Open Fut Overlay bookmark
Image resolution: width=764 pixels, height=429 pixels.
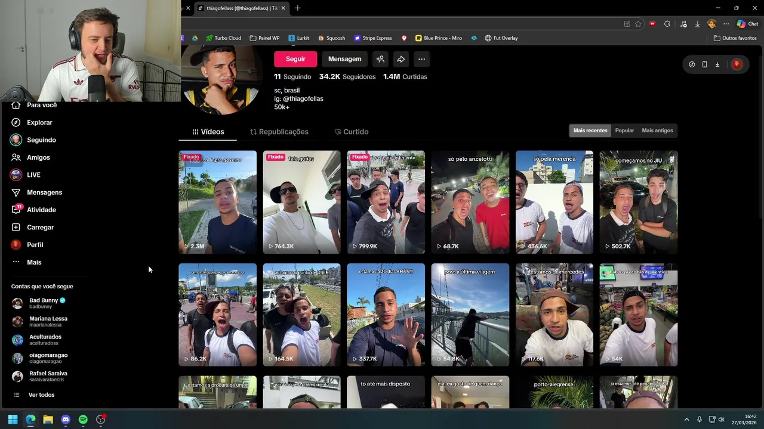pyautogui.click(x=501, y=38)
